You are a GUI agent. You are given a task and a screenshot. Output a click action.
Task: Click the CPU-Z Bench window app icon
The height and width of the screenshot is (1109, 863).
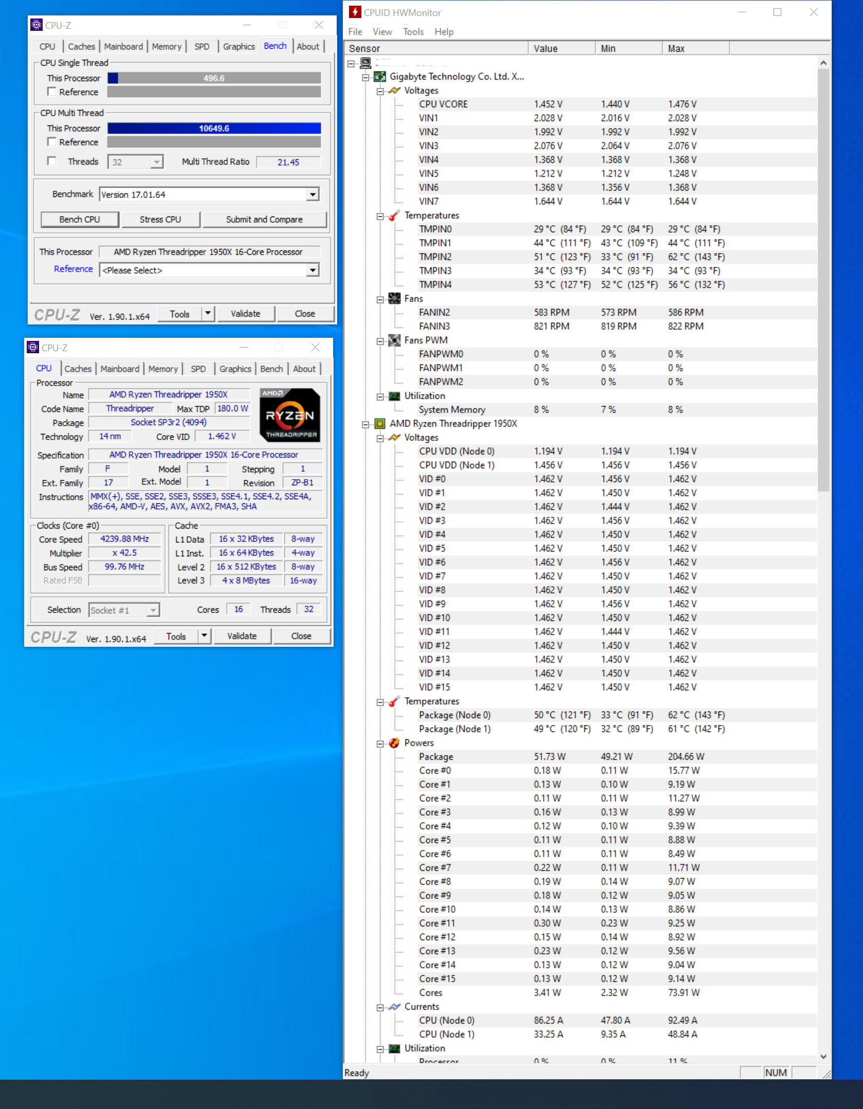[x=36, y=25]
